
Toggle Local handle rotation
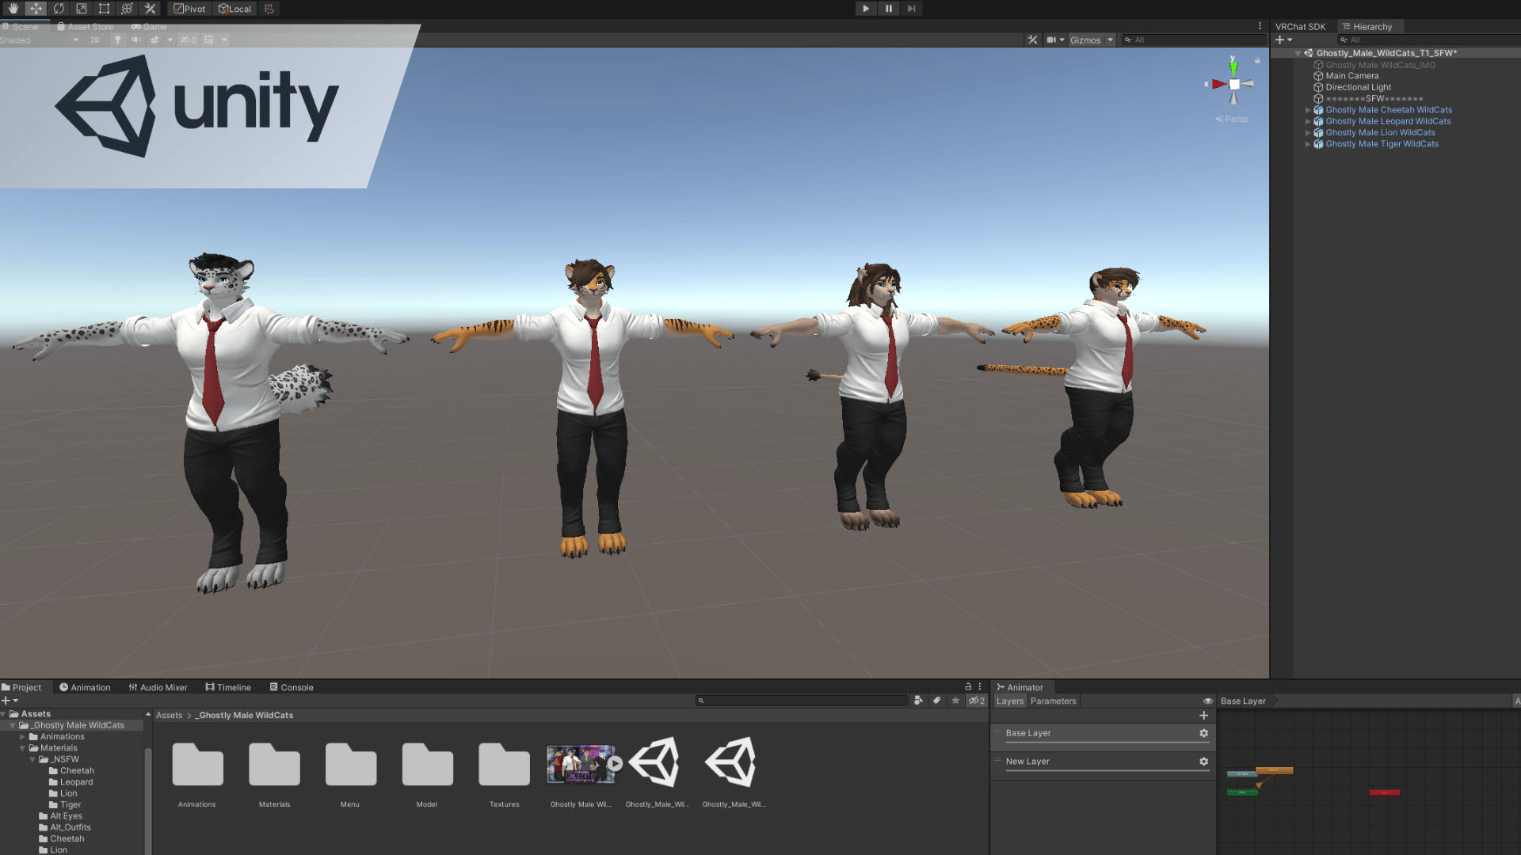pos(234,9)
